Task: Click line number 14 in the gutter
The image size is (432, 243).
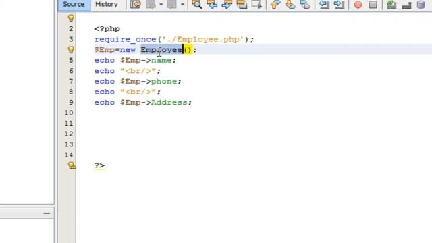Action: 69,155
